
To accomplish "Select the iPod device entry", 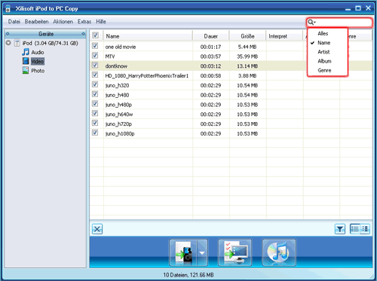I will 50,43.
